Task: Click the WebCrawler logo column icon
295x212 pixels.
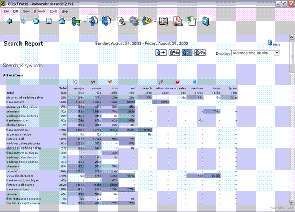Action: click(178, 82)
